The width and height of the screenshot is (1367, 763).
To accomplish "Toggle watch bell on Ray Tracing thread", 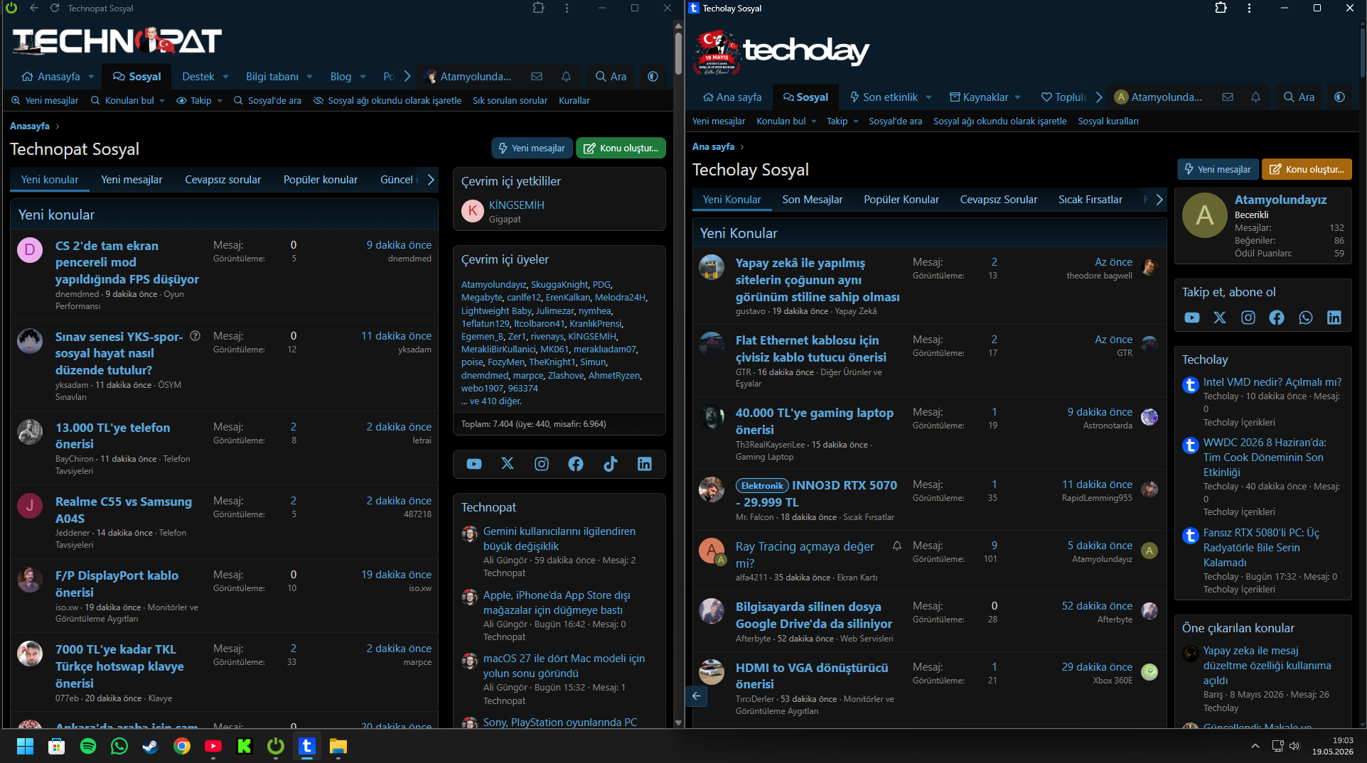I will pos(897,546).
